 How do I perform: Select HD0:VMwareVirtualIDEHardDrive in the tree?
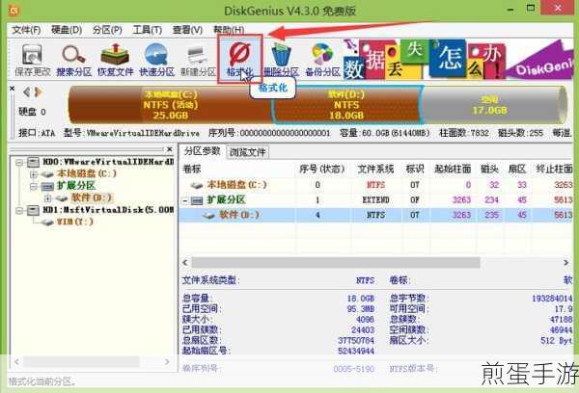108,162
